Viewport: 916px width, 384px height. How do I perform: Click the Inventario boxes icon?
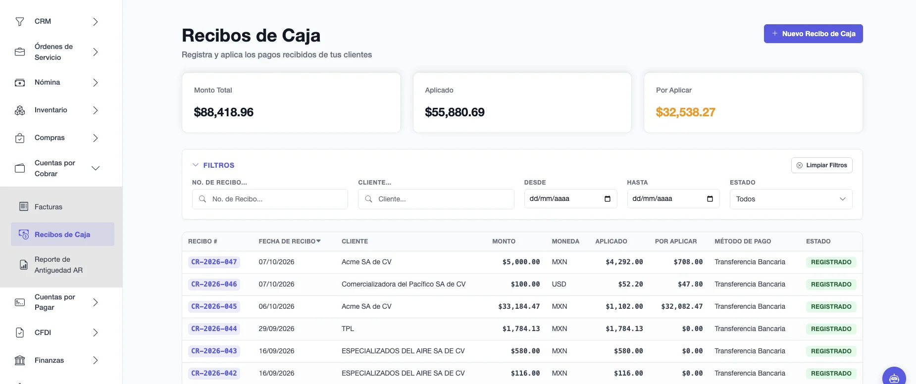tap(20, 110)
